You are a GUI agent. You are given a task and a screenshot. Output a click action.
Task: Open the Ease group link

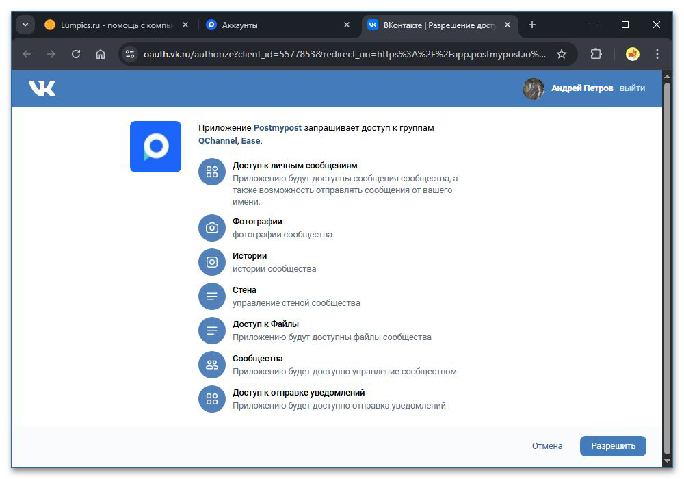tap(251, 141)
